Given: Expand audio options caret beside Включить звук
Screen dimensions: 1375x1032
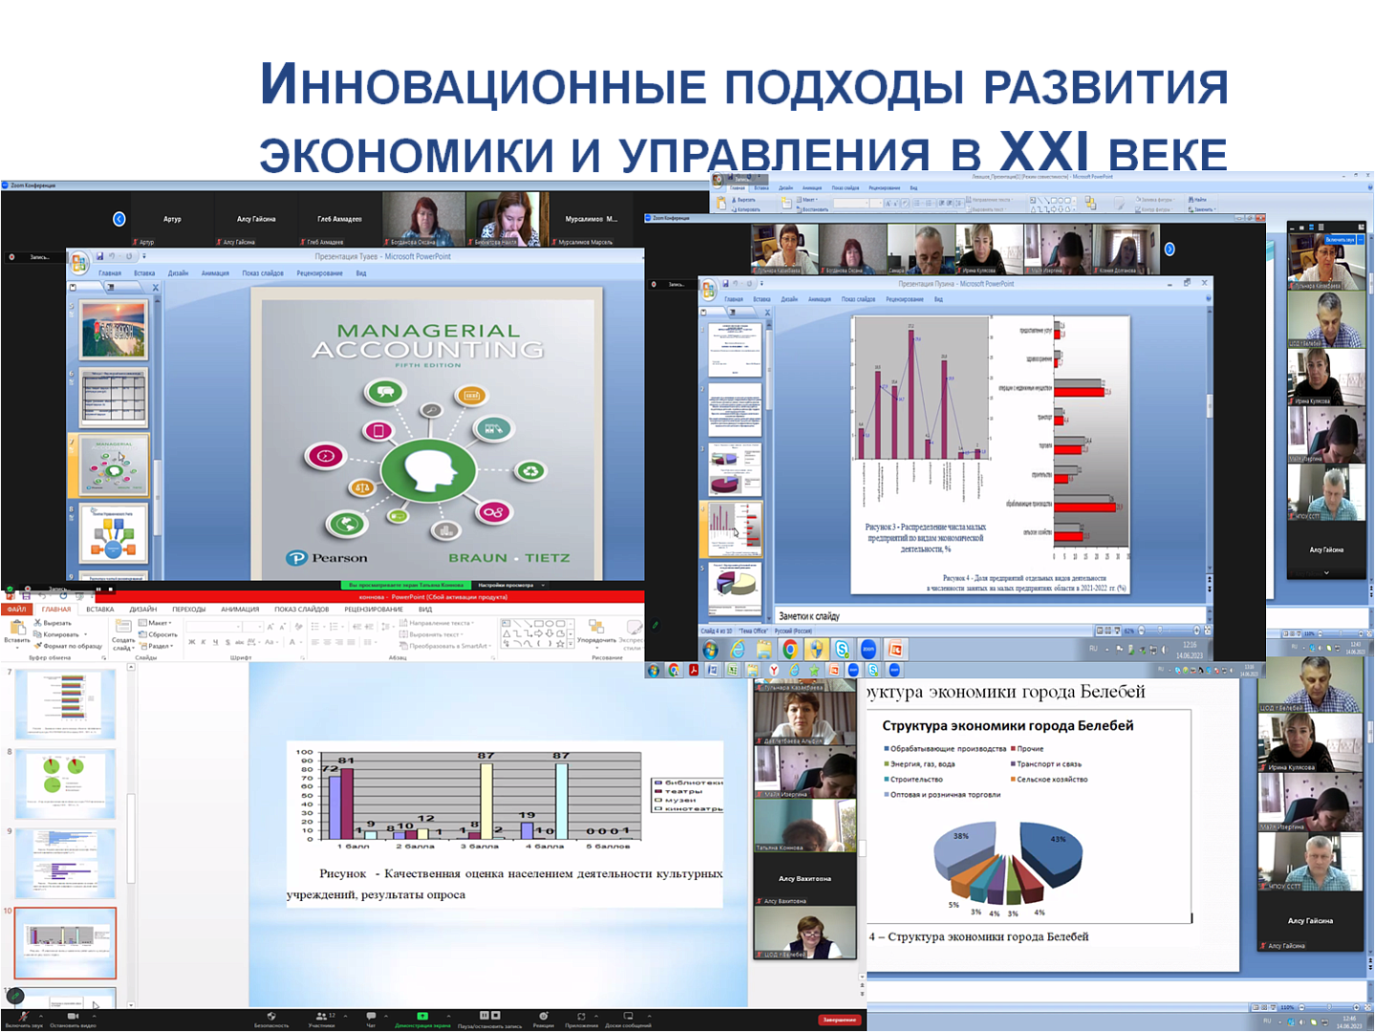Looking at the screenshot, I should coord(40,1016).
